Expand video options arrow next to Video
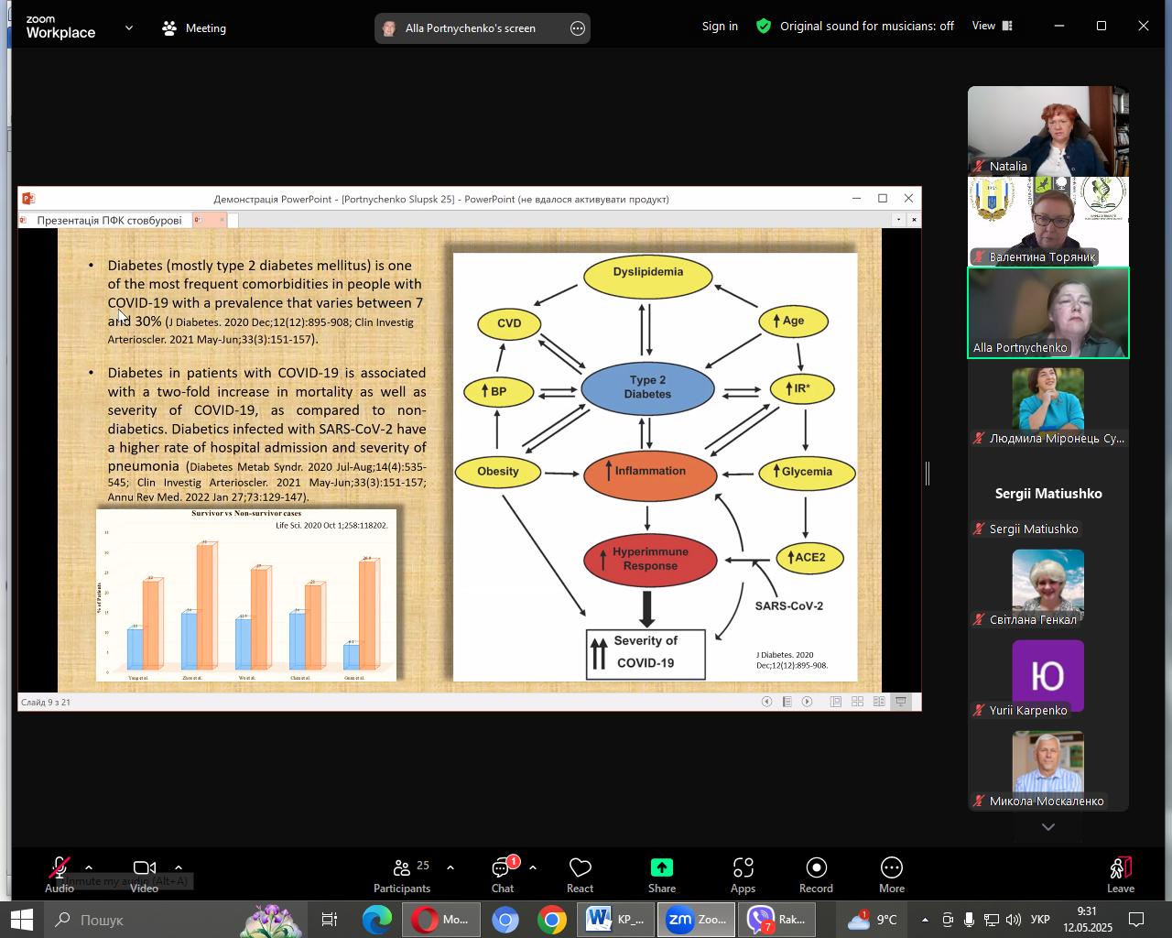This screenshot has height=938, width=1172. (178, 867)
